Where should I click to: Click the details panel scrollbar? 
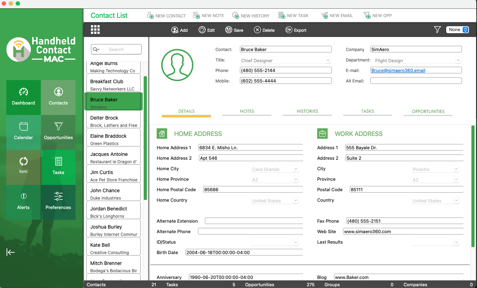pyautogui.click(x=473, y=186)
